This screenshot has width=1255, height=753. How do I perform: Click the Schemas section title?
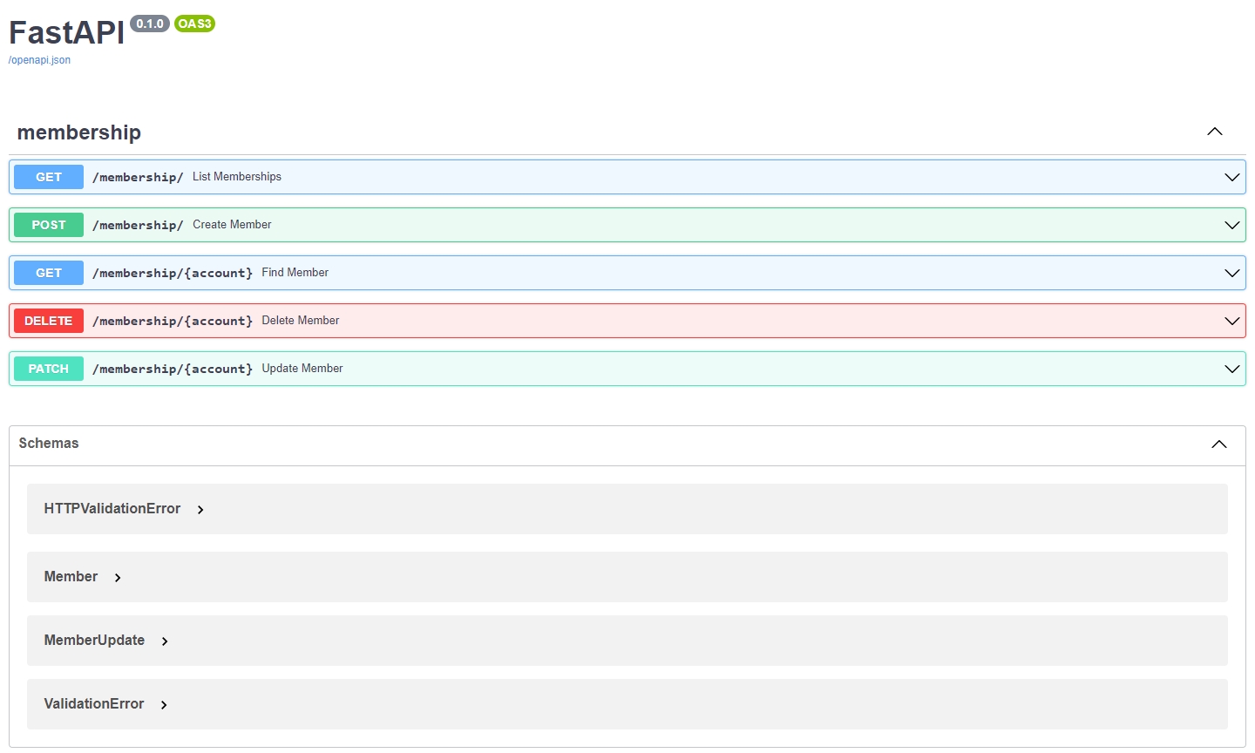click(x=49, y=444)
